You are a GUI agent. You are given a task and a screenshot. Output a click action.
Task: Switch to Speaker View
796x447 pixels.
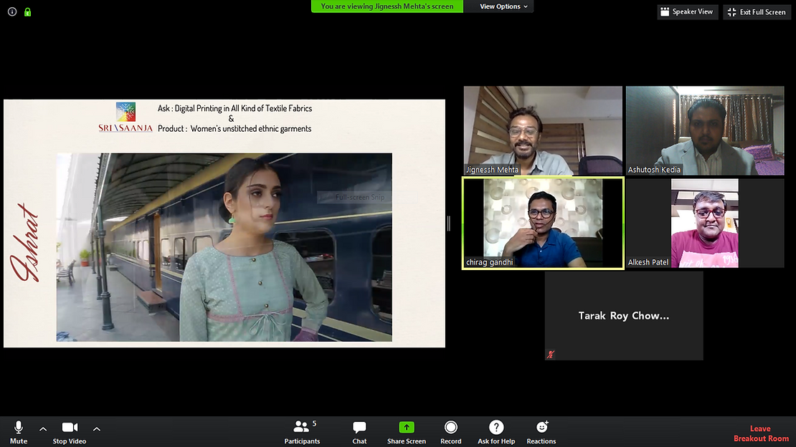[688, 12]
